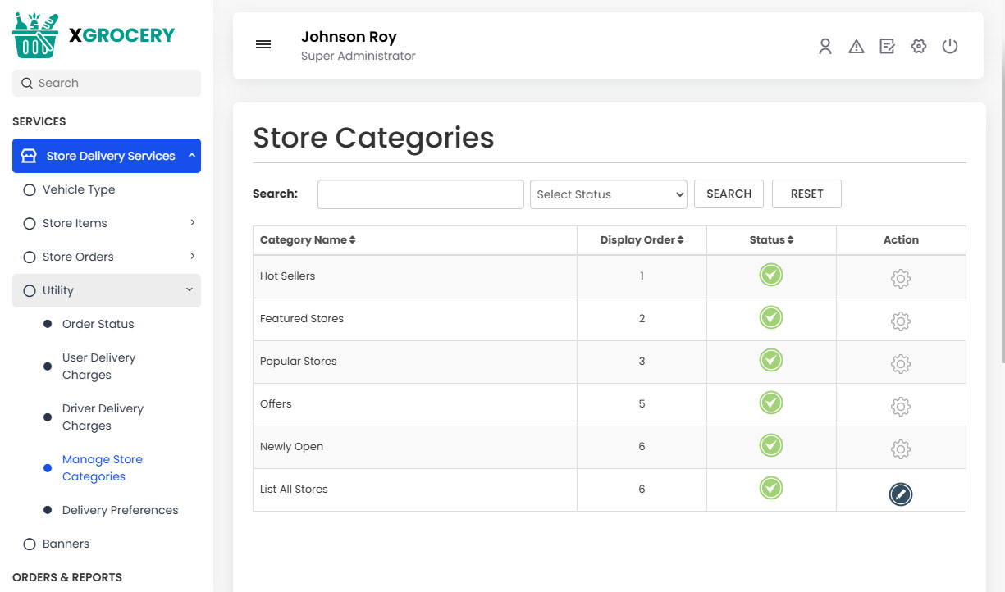
Task: Disable status for Newly Open category
Action: tap(770, 445)
